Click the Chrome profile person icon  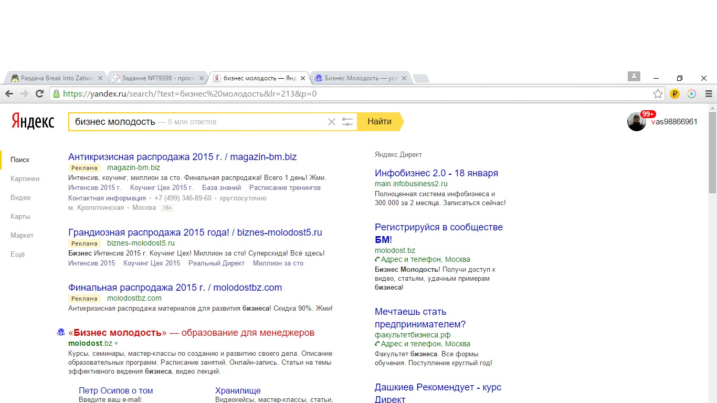tap(634, 76)
